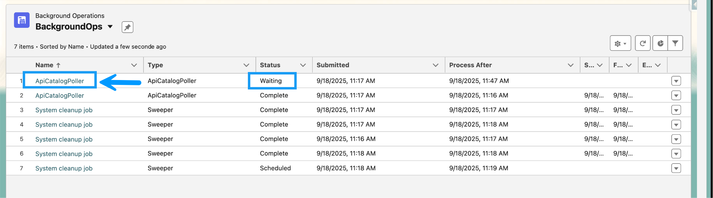Show the charts panel

coord(660,43)
